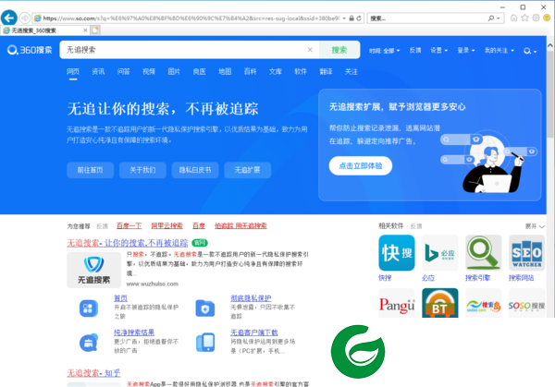Refresh the page with the reload icon

coord(359,18)
